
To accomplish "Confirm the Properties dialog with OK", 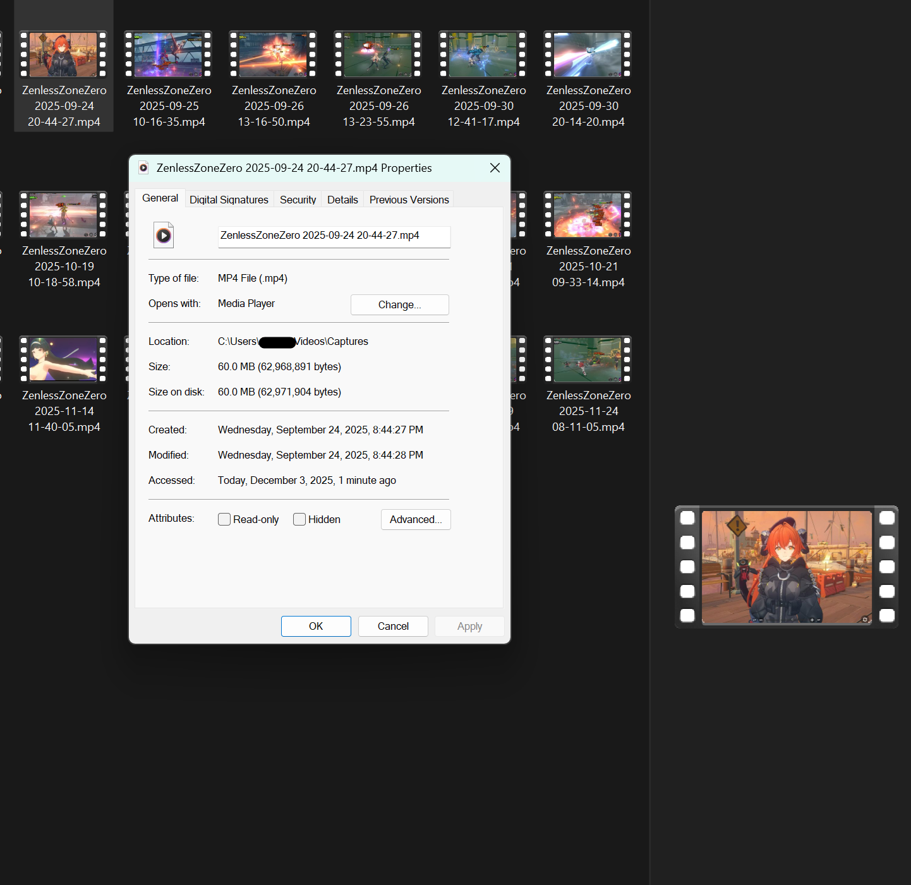I will point(316,626).
